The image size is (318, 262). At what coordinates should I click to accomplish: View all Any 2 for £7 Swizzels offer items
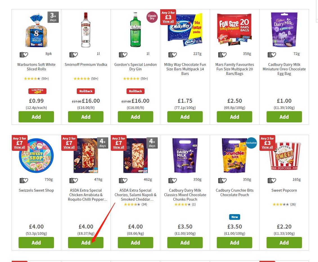19,147
